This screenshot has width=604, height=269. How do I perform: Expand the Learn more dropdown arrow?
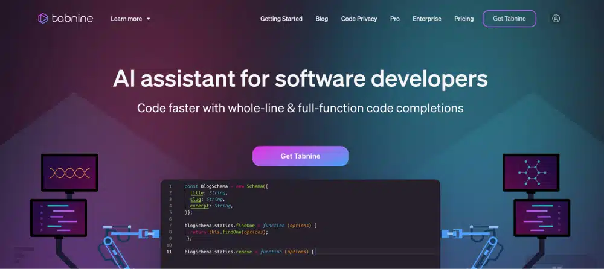tap(149, 19)
